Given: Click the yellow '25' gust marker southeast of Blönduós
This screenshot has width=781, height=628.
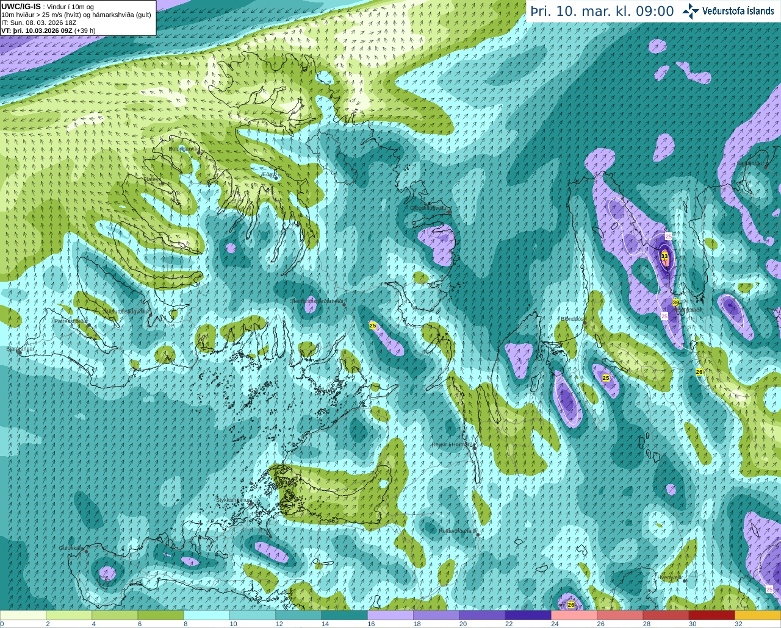Looking at the screenshot, I should [x=606, y=378].
